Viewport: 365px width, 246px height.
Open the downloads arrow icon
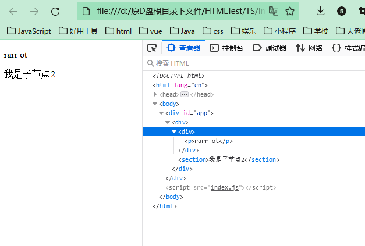(321, 11)
